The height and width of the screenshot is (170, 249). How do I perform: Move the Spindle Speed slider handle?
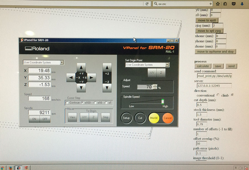[163, 101]
